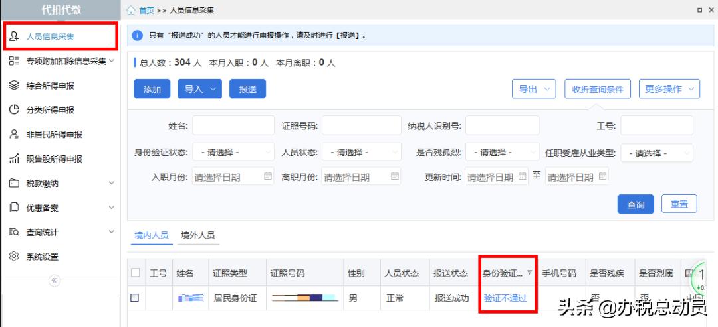This screenshot has height=327, width=718.
Task: Click the 专项附加扣除信息采集 list icon
Action: [14, 61]
